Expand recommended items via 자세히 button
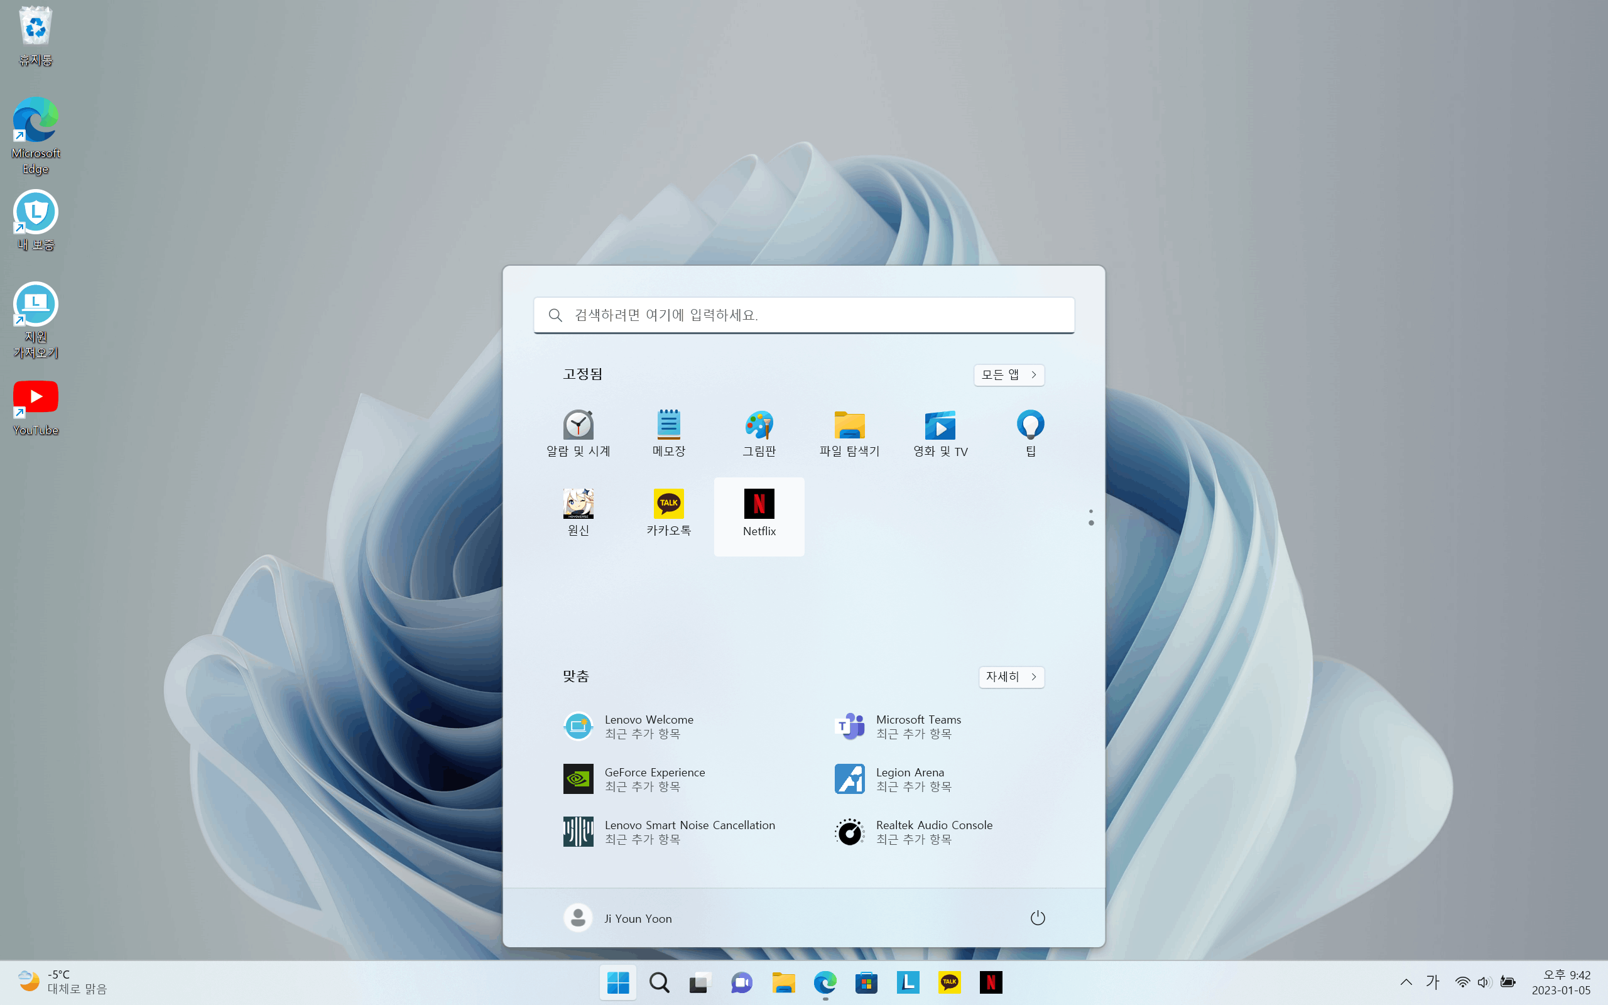1608x1005 pixels. (1011, 676)
